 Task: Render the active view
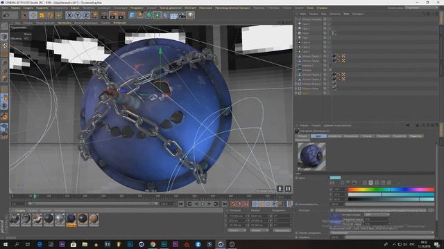tap(105, 15)
